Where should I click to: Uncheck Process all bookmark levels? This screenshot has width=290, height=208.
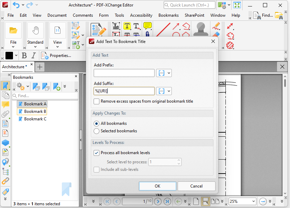point(97,153)
